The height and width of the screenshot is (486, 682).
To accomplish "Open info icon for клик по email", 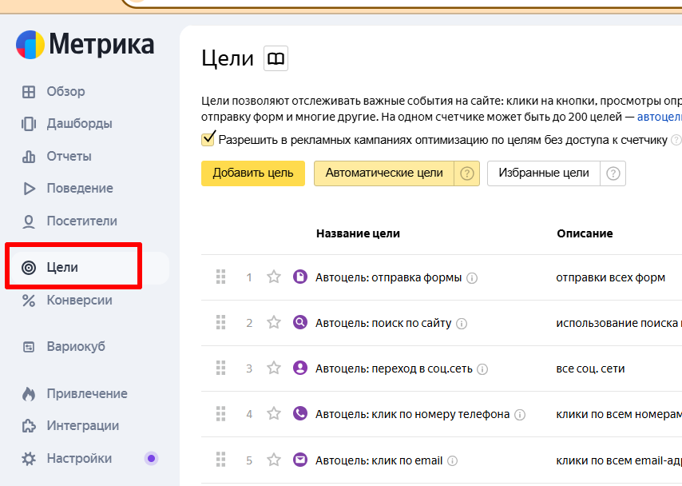I will (x=452, y=460).
